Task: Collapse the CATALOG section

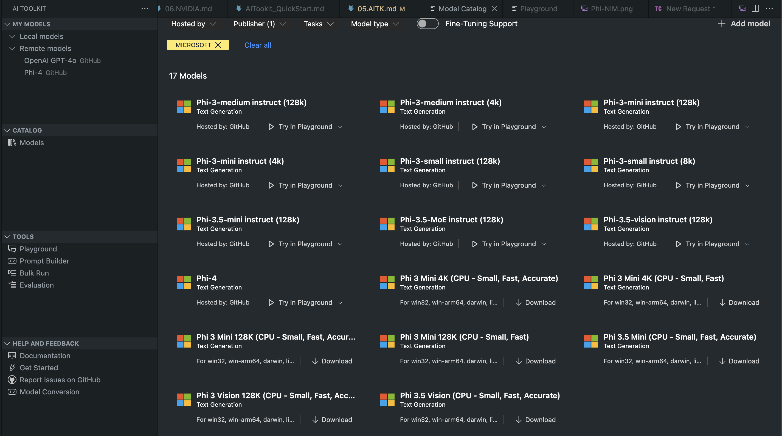Action: tap(7, 130)
